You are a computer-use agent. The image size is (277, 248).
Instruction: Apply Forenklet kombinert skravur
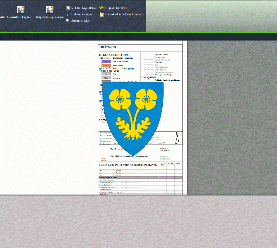(122, 14)
